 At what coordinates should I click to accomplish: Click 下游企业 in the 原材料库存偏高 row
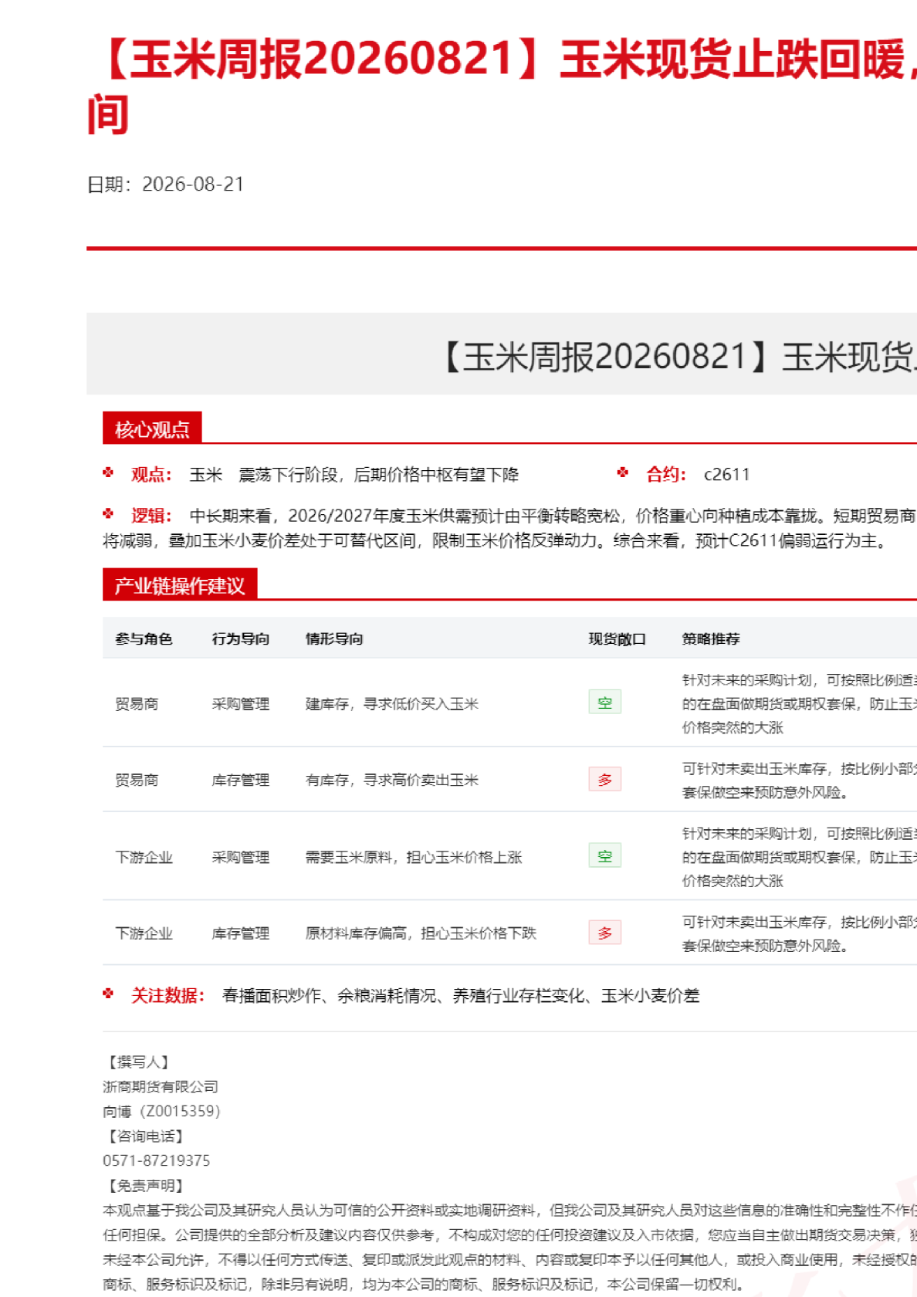[144, 933]
